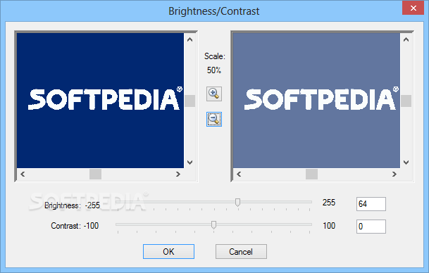Click the zoom out magnifier button
Screen dimensions: 429x273
click(x=214, y=119)
